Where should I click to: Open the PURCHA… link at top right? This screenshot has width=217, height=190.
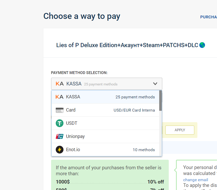pos(208,17)
